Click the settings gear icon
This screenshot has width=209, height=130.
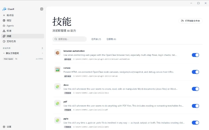click(x=4, y=127)
